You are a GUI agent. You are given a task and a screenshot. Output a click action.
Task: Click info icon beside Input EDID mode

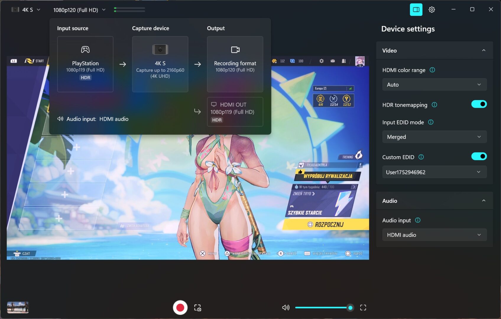click(x=431, y=122)
